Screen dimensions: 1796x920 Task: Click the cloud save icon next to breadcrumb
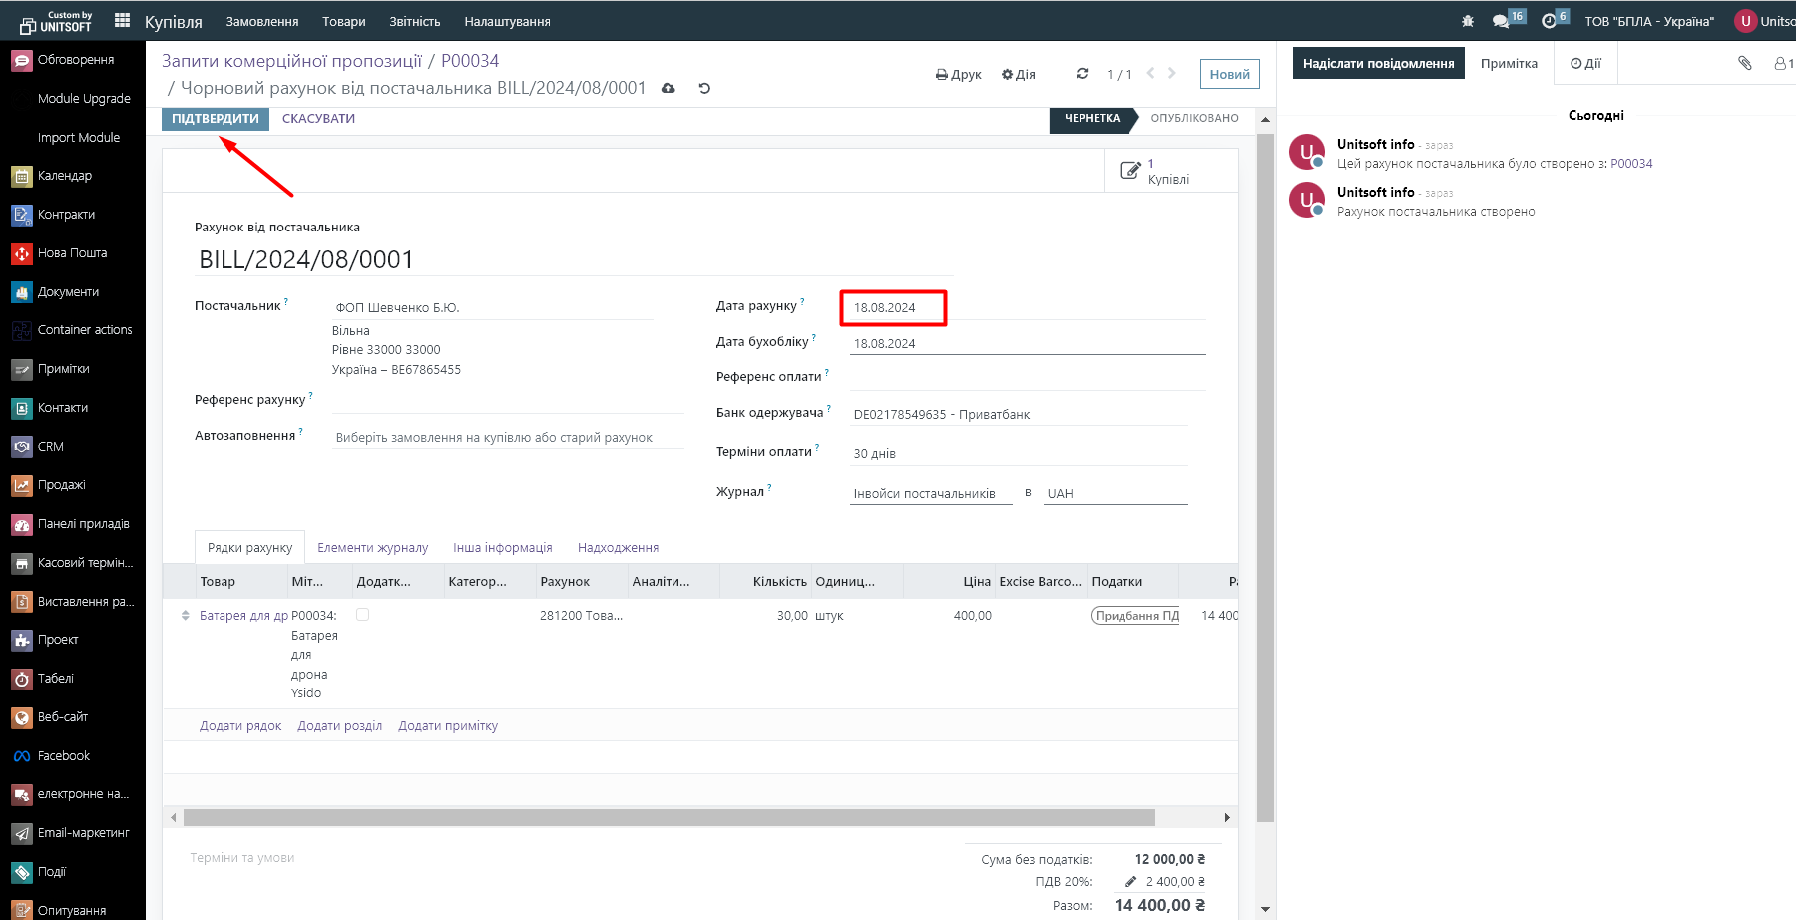(x=669, y=89)
